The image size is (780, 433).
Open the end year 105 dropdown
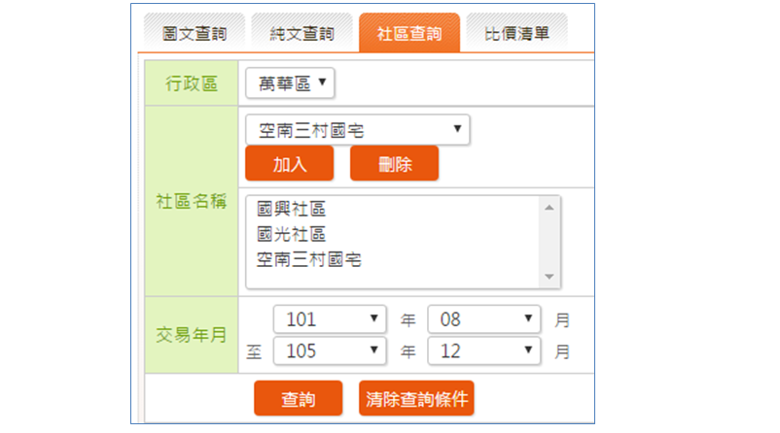331,350
